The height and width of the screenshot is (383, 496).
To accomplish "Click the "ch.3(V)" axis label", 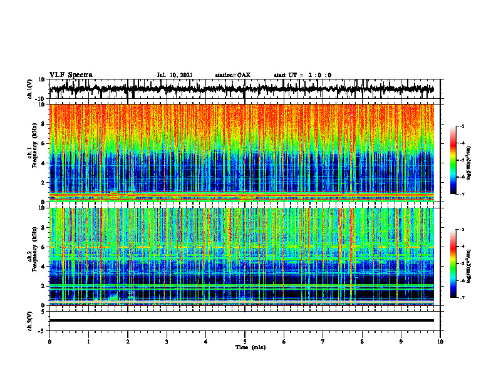I will coord(30,321).
